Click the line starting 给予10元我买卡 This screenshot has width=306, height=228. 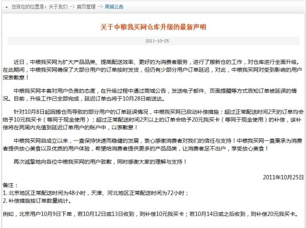152,120
